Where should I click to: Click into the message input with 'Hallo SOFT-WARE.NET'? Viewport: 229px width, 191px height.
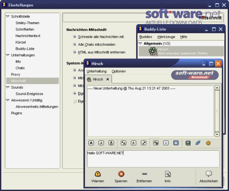tap(153, 159)
